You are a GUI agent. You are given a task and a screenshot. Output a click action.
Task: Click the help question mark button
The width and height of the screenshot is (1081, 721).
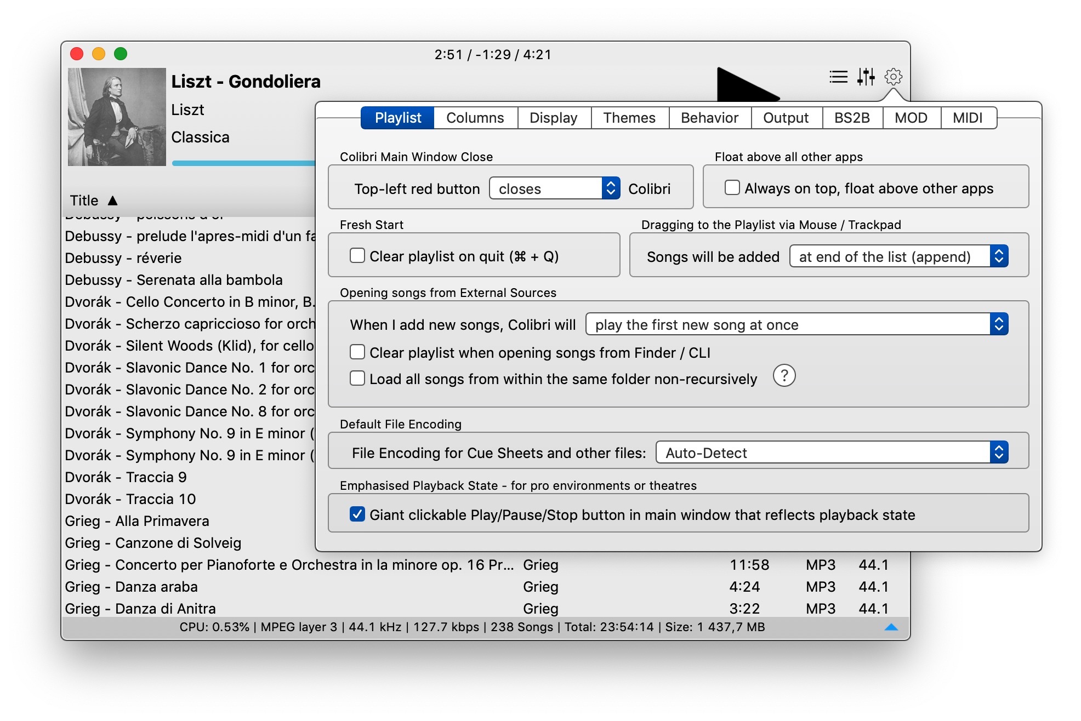click(784, 376)
